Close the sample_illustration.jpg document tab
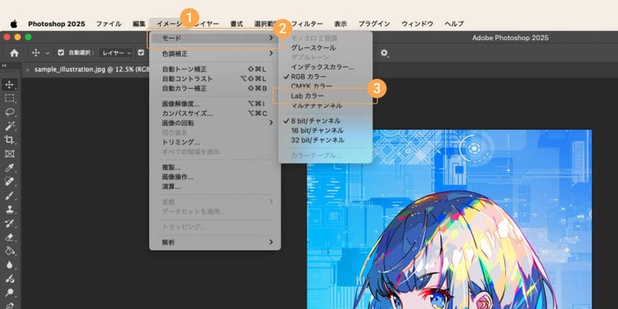This screenshot has width=618, height=309. [x=27, y=70]
